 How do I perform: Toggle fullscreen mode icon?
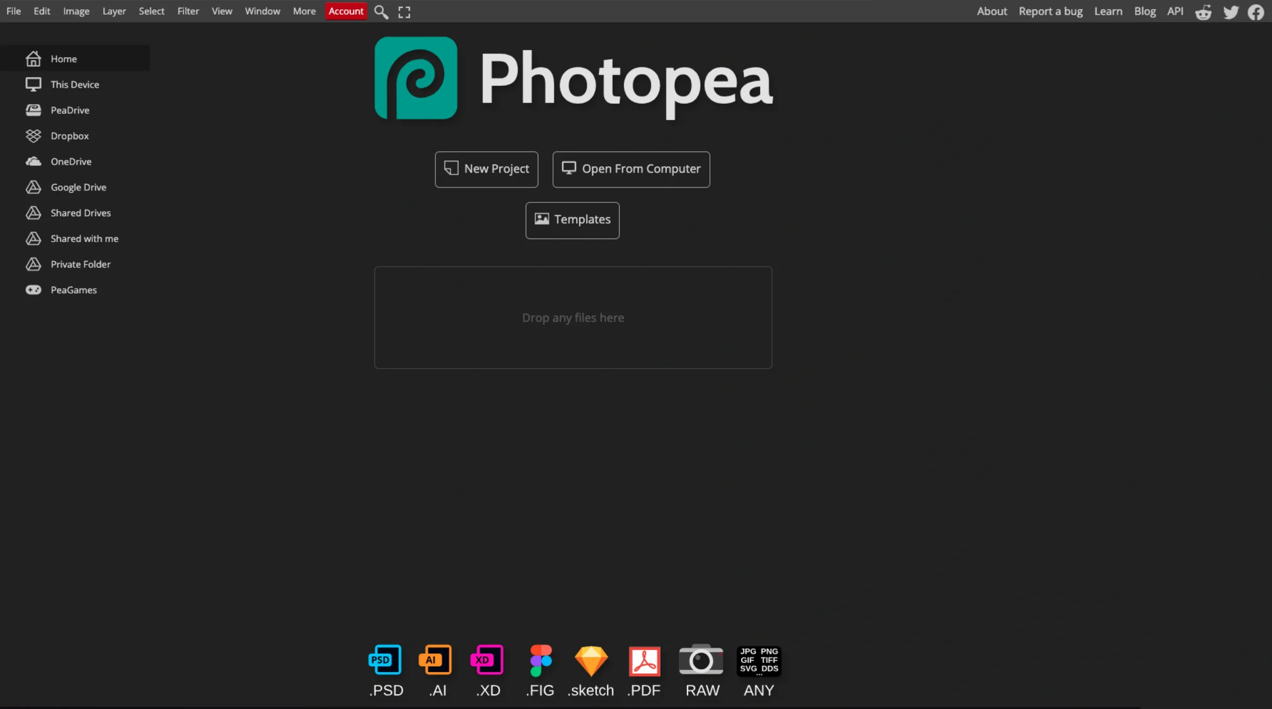click(404, 12)
